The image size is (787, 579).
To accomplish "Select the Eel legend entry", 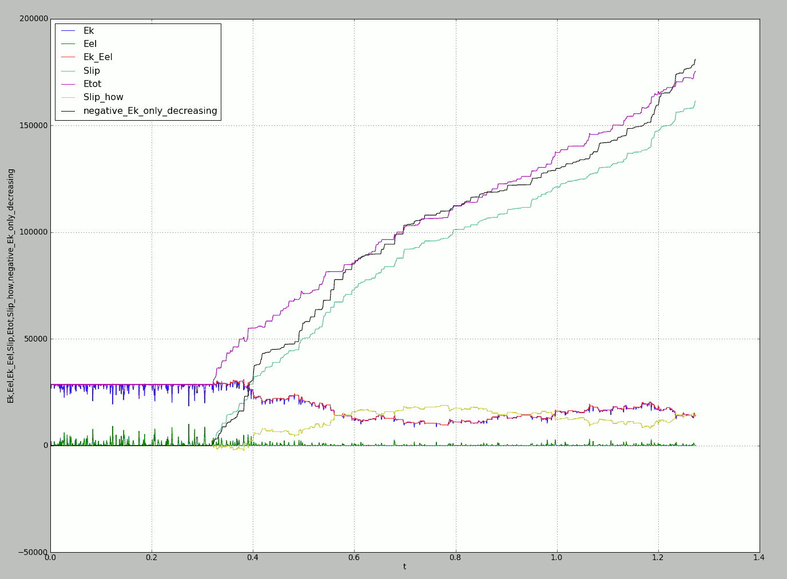I will click(90, 44).
